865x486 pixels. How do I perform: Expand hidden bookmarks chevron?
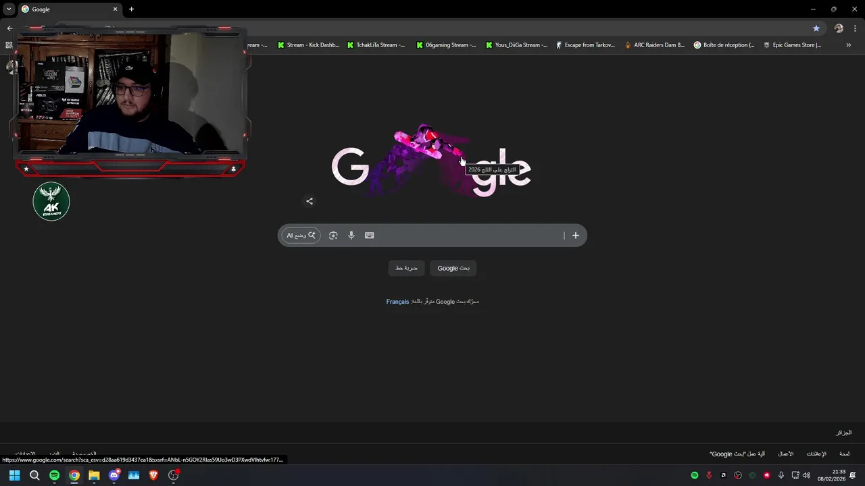click(x=849, y=45)
